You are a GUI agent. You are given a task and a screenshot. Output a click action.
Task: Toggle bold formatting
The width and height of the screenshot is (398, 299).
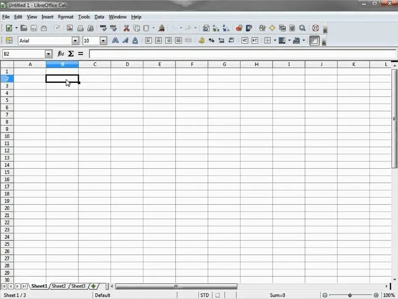[x=115, y=41]
